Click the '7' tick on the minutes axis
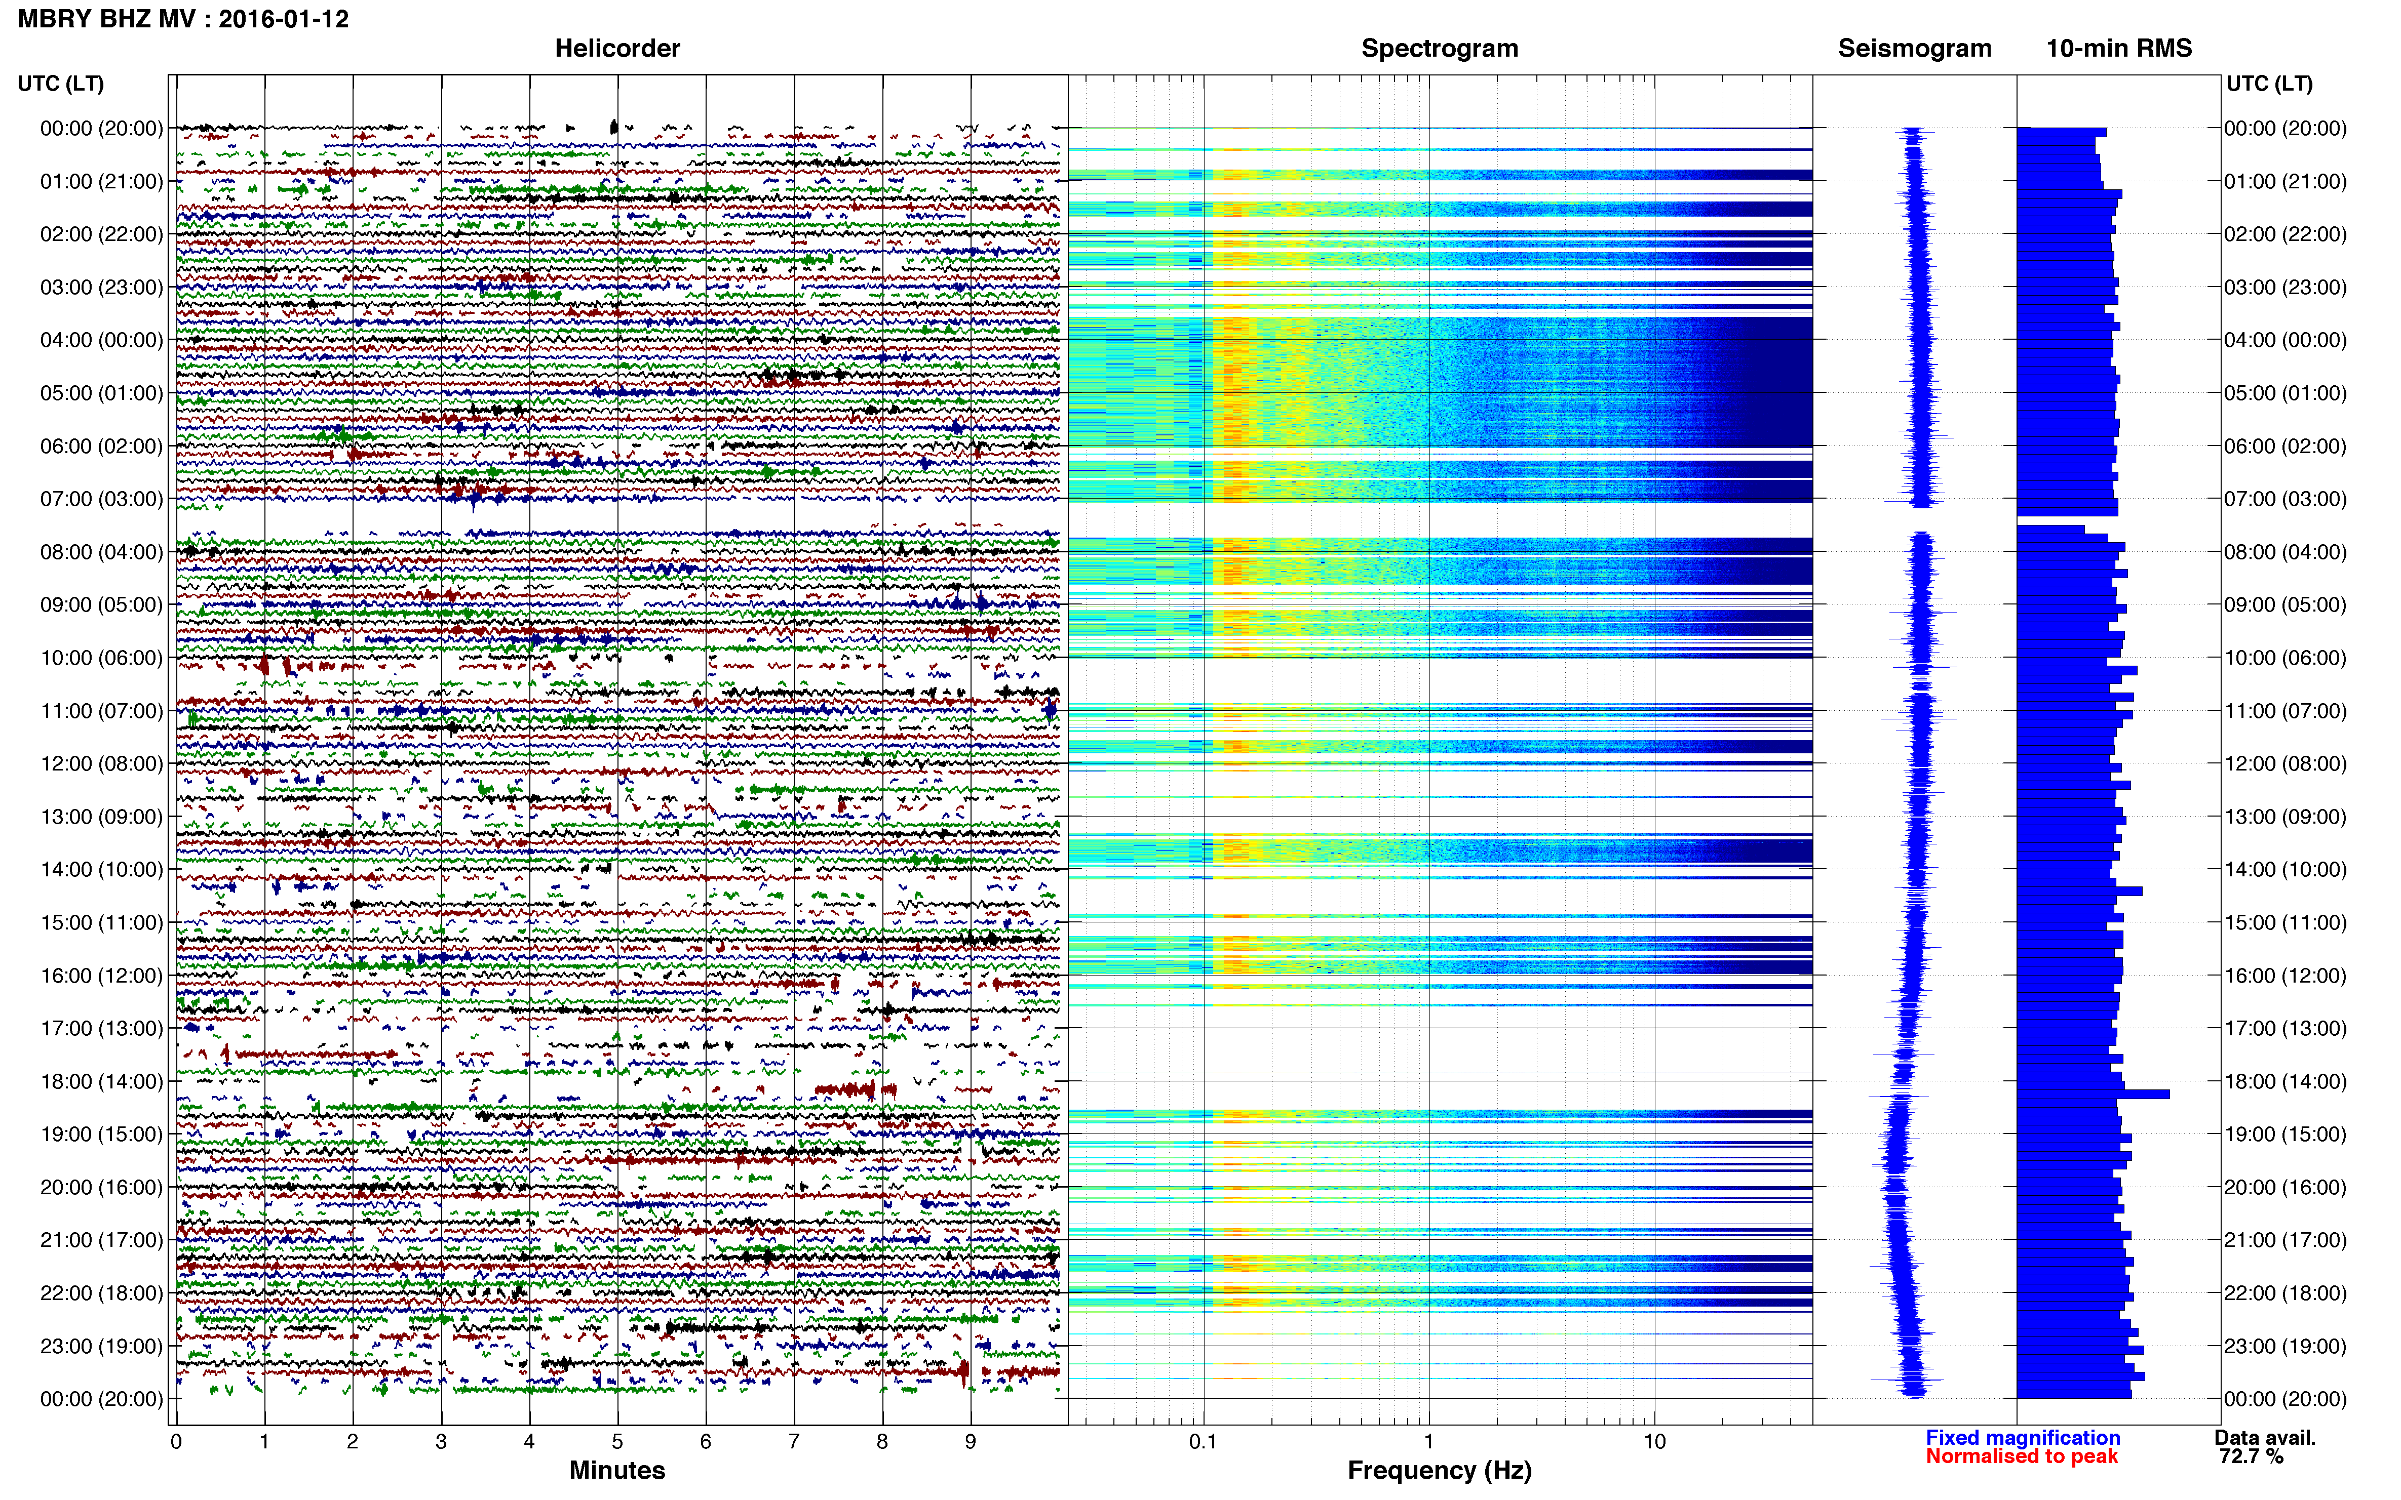This screenshot has height=1500, width=2401. 794,1441
